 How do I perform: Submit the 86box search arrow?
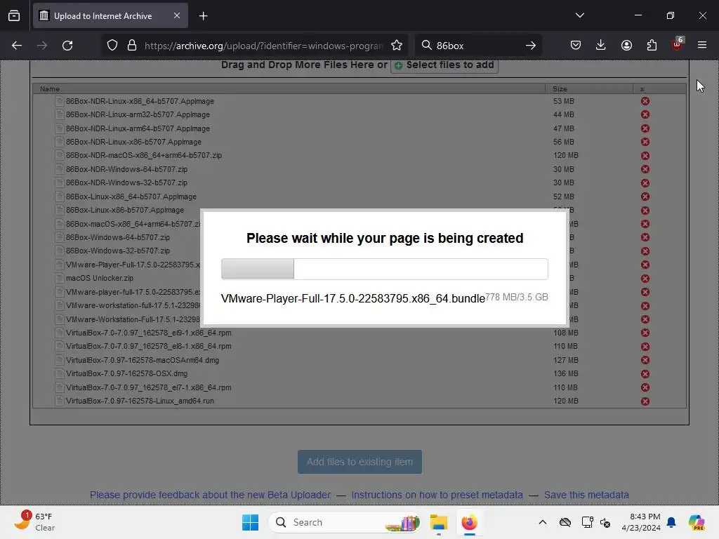[x=531, y=46]
